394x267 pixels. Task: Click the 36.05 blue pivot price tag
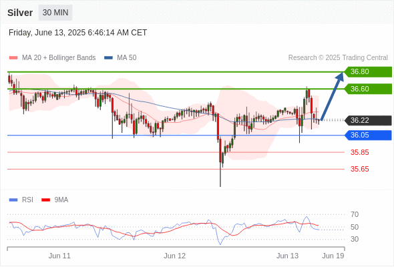coord(368,135)
